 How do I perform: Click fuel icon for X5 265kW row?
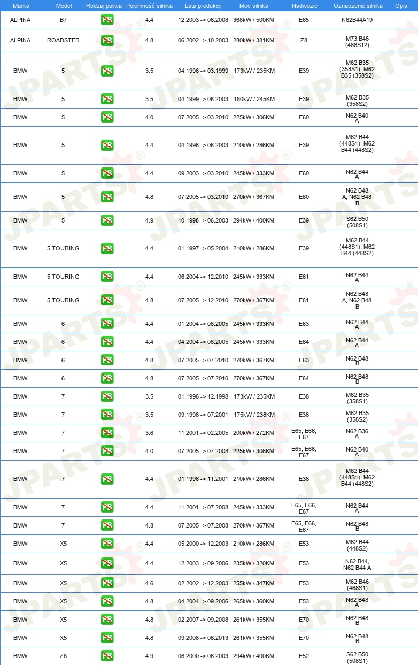coord(107,601)
